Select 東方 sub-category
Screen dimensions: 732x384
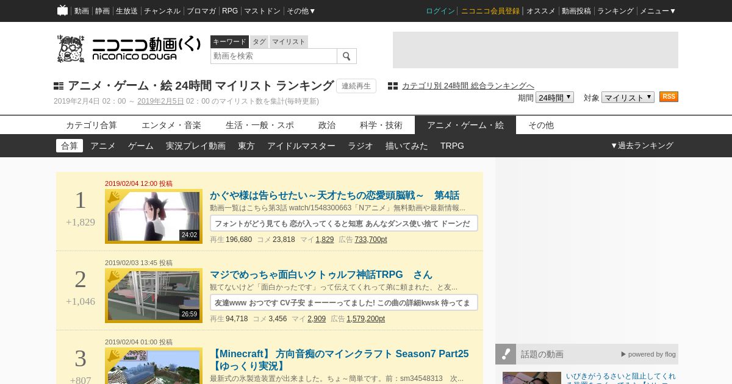point(246,146)
